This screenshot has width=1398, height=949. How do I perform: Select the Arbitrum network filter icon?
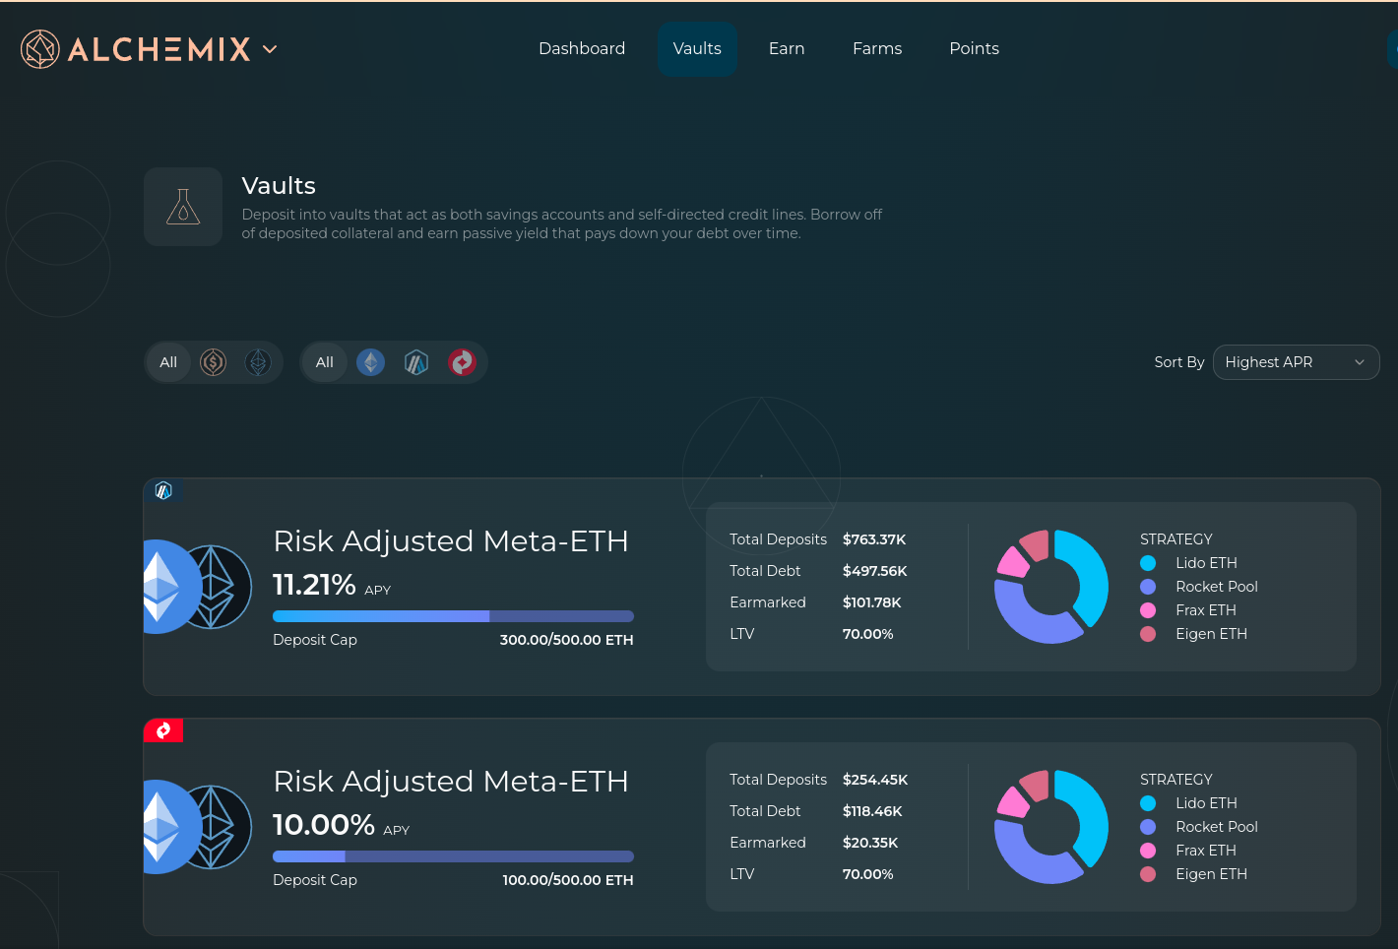tap(416, 362)
